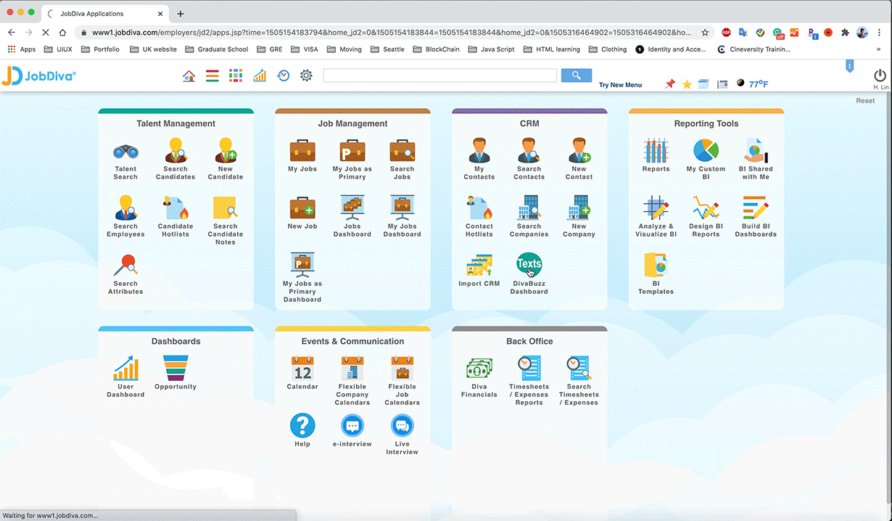Open Timesheets / Expenses Reports
Viewport: 892px width, 521px height.
tap(529, 368)
